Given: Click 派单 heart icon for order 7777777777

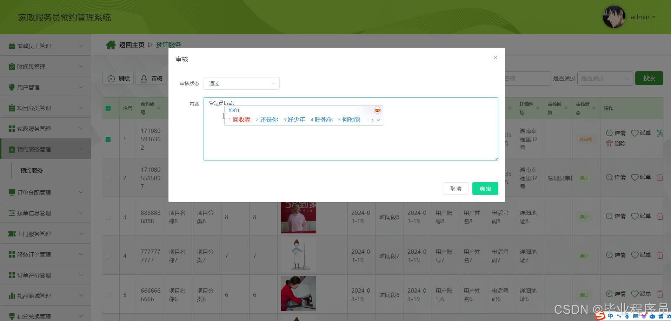Looking at the screenshot, I should pyautogui.click(x=635, y=255).
